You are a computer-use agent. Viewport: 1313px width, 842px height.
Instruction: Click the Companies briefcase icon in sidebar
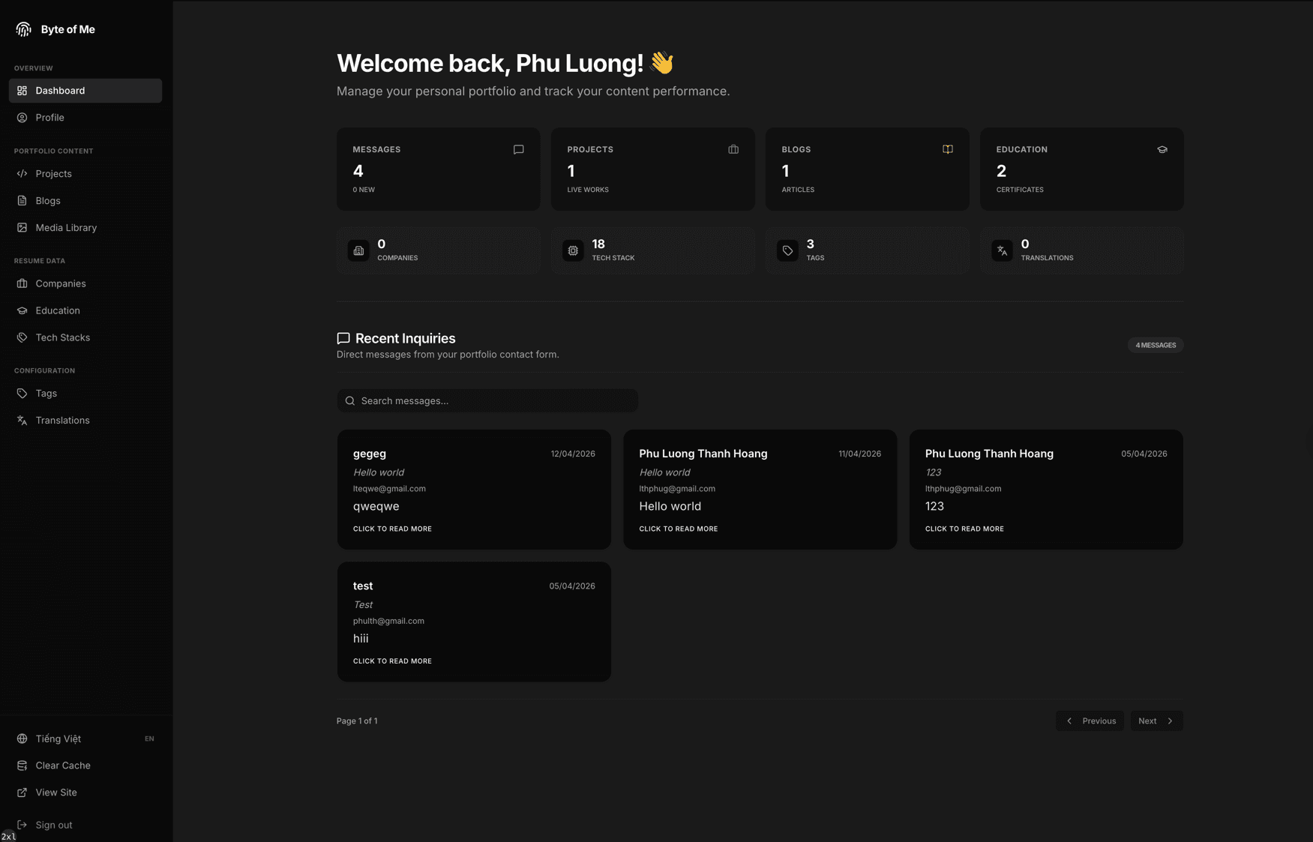tap(22, 283)
